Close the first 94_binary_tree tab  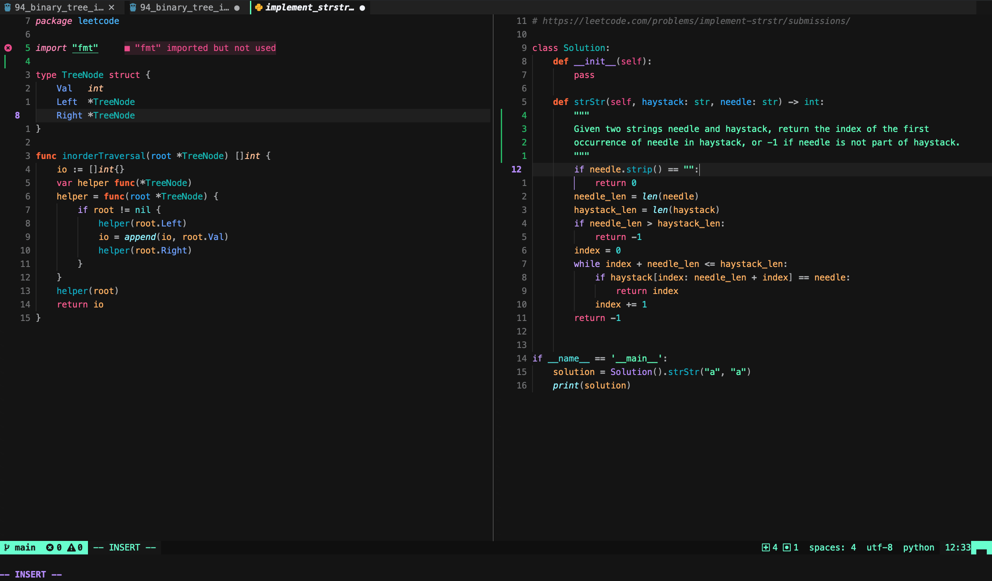(x=111, y=7)
